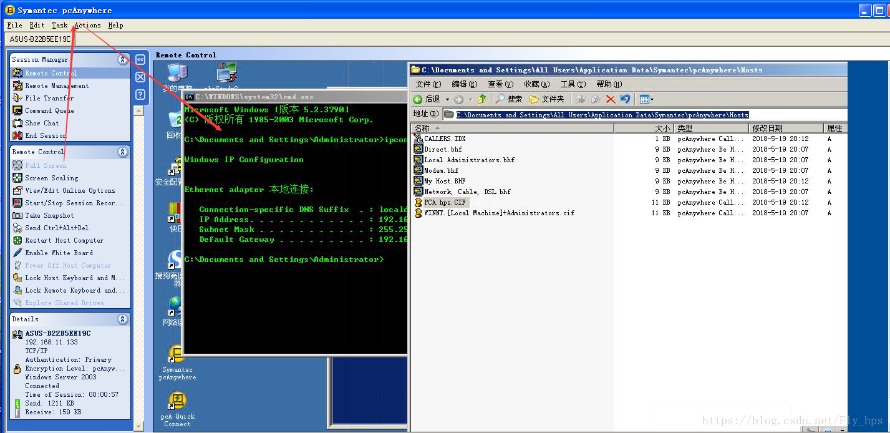Collapse the Details panel
The height and width of the screenshot is (433, 890).
point(123,319)
